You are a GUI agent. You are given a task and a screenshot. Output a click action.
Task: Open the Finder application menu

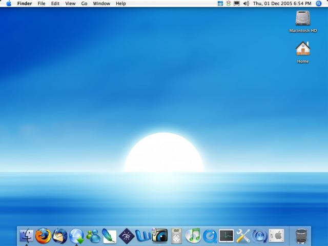click(25, 4)
